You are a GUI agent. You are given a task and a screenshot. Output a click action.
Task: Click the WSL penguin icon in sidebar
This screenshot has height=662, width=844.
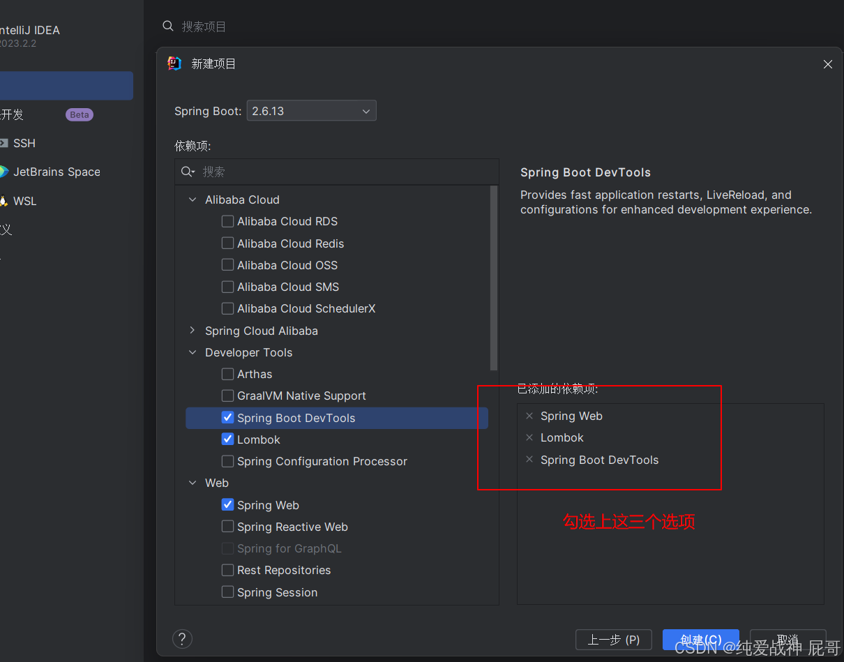pyautogui.click(x=3, y=201)
